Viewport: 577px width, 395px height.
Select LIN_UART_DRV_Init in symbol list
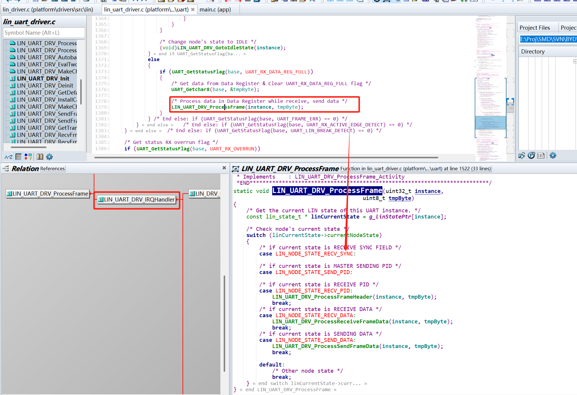pos(43,78)
